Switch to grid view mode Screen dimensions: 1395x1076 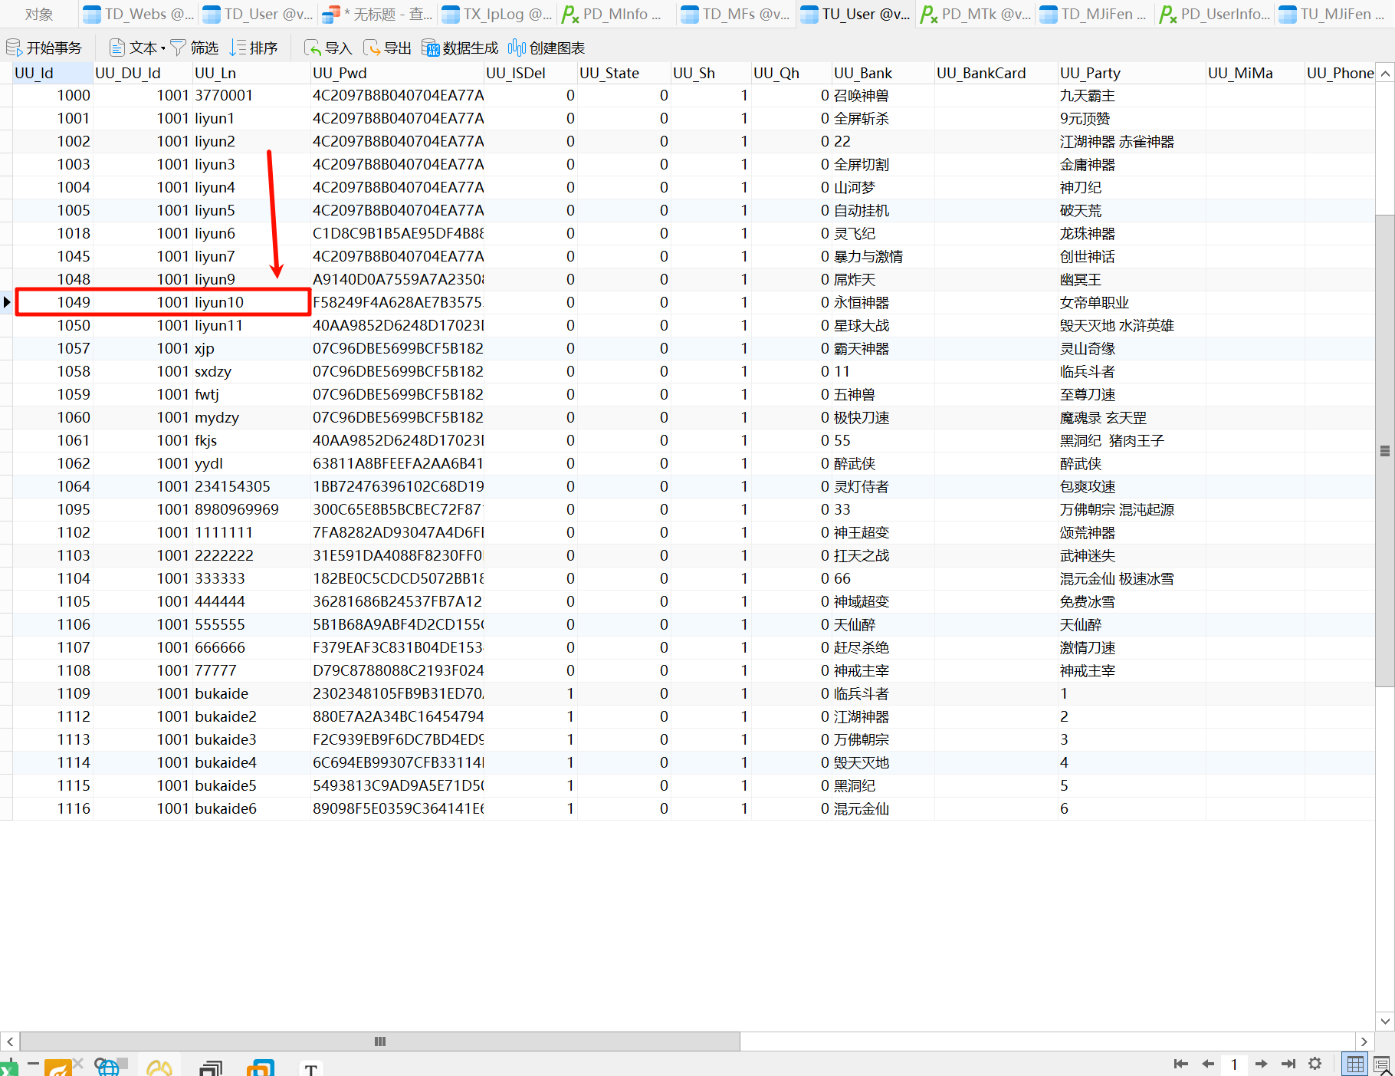1355,1064
